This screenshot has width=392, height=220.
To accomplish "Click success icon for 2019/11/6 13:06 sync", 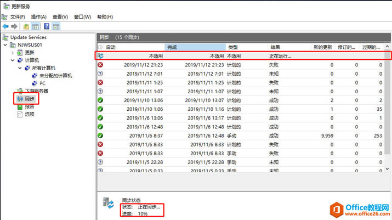I will click(100, 118).
